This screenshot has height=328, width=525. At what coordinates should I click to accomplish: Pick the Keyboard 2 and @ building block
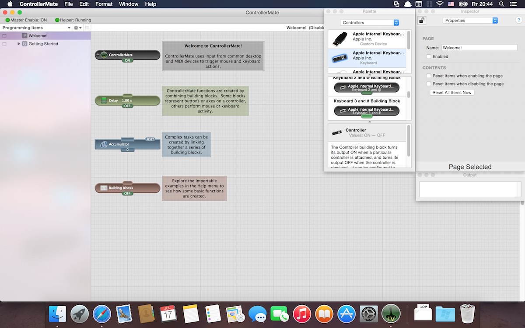click(x=367, y=88)
